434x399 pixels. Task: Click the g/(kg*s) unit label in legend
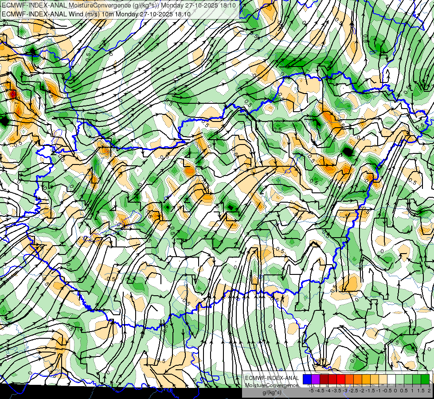[272, 392]
